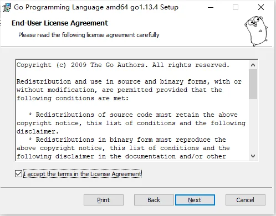Click the Go gopher mascot image
Image resolution: width=276 pixels, height=216 pixels.
click(256, 31)
